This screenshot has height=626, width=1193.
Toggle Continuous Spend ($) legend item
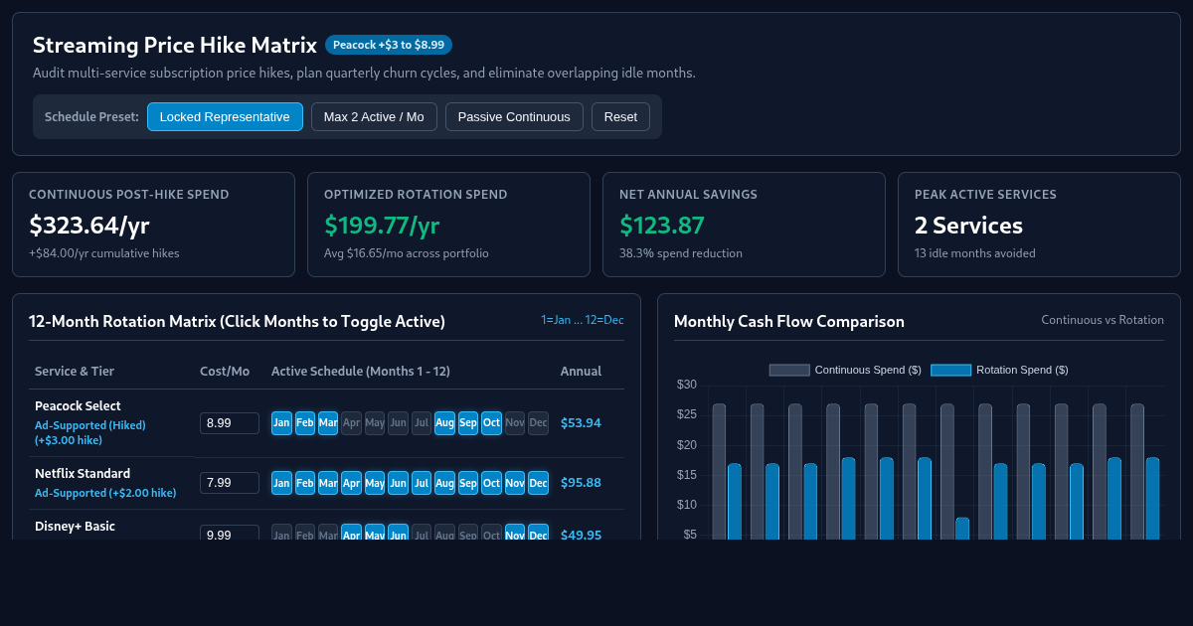pyautogui.click(x=845, y=370)
